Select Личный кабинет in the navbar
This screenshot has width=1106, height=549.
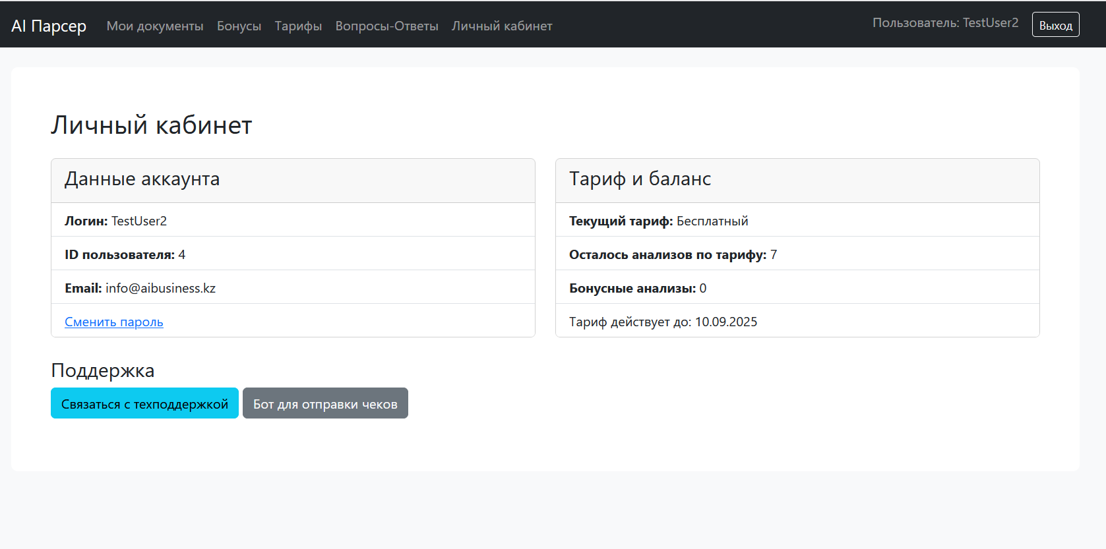click(x=502, y=26)
